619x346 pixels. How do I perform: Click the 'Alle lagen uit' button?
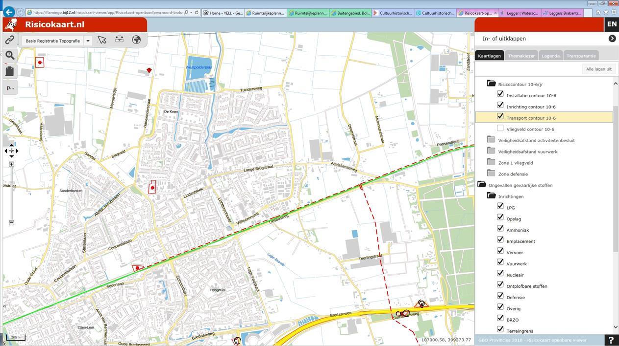point(598,69)
